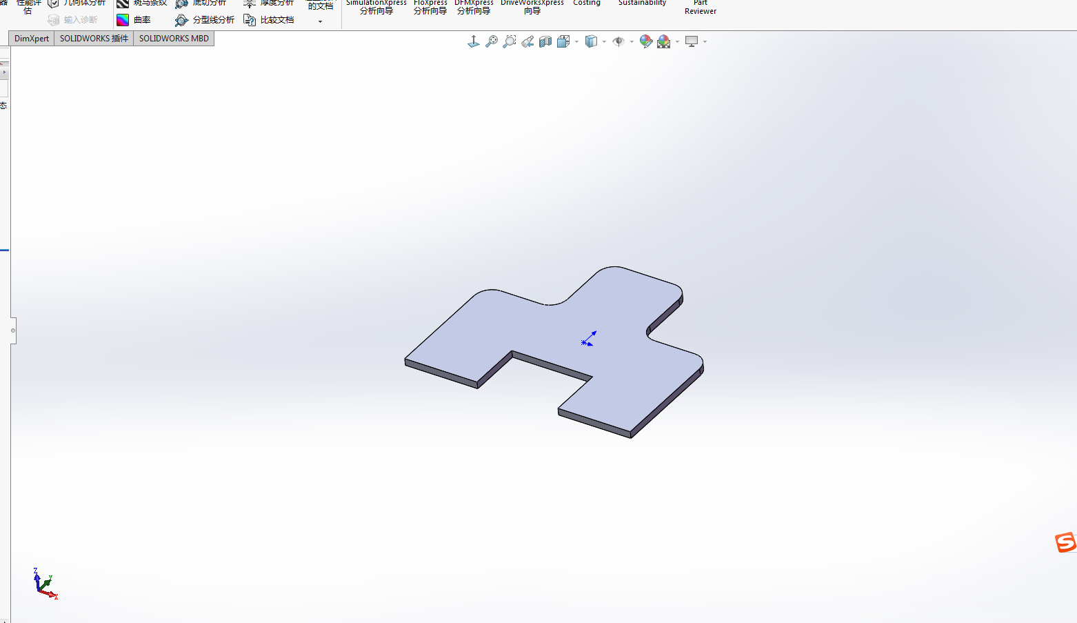Click the rainbow Curvature (曲率) icon
1077x623 pixels.
(123, 20)
